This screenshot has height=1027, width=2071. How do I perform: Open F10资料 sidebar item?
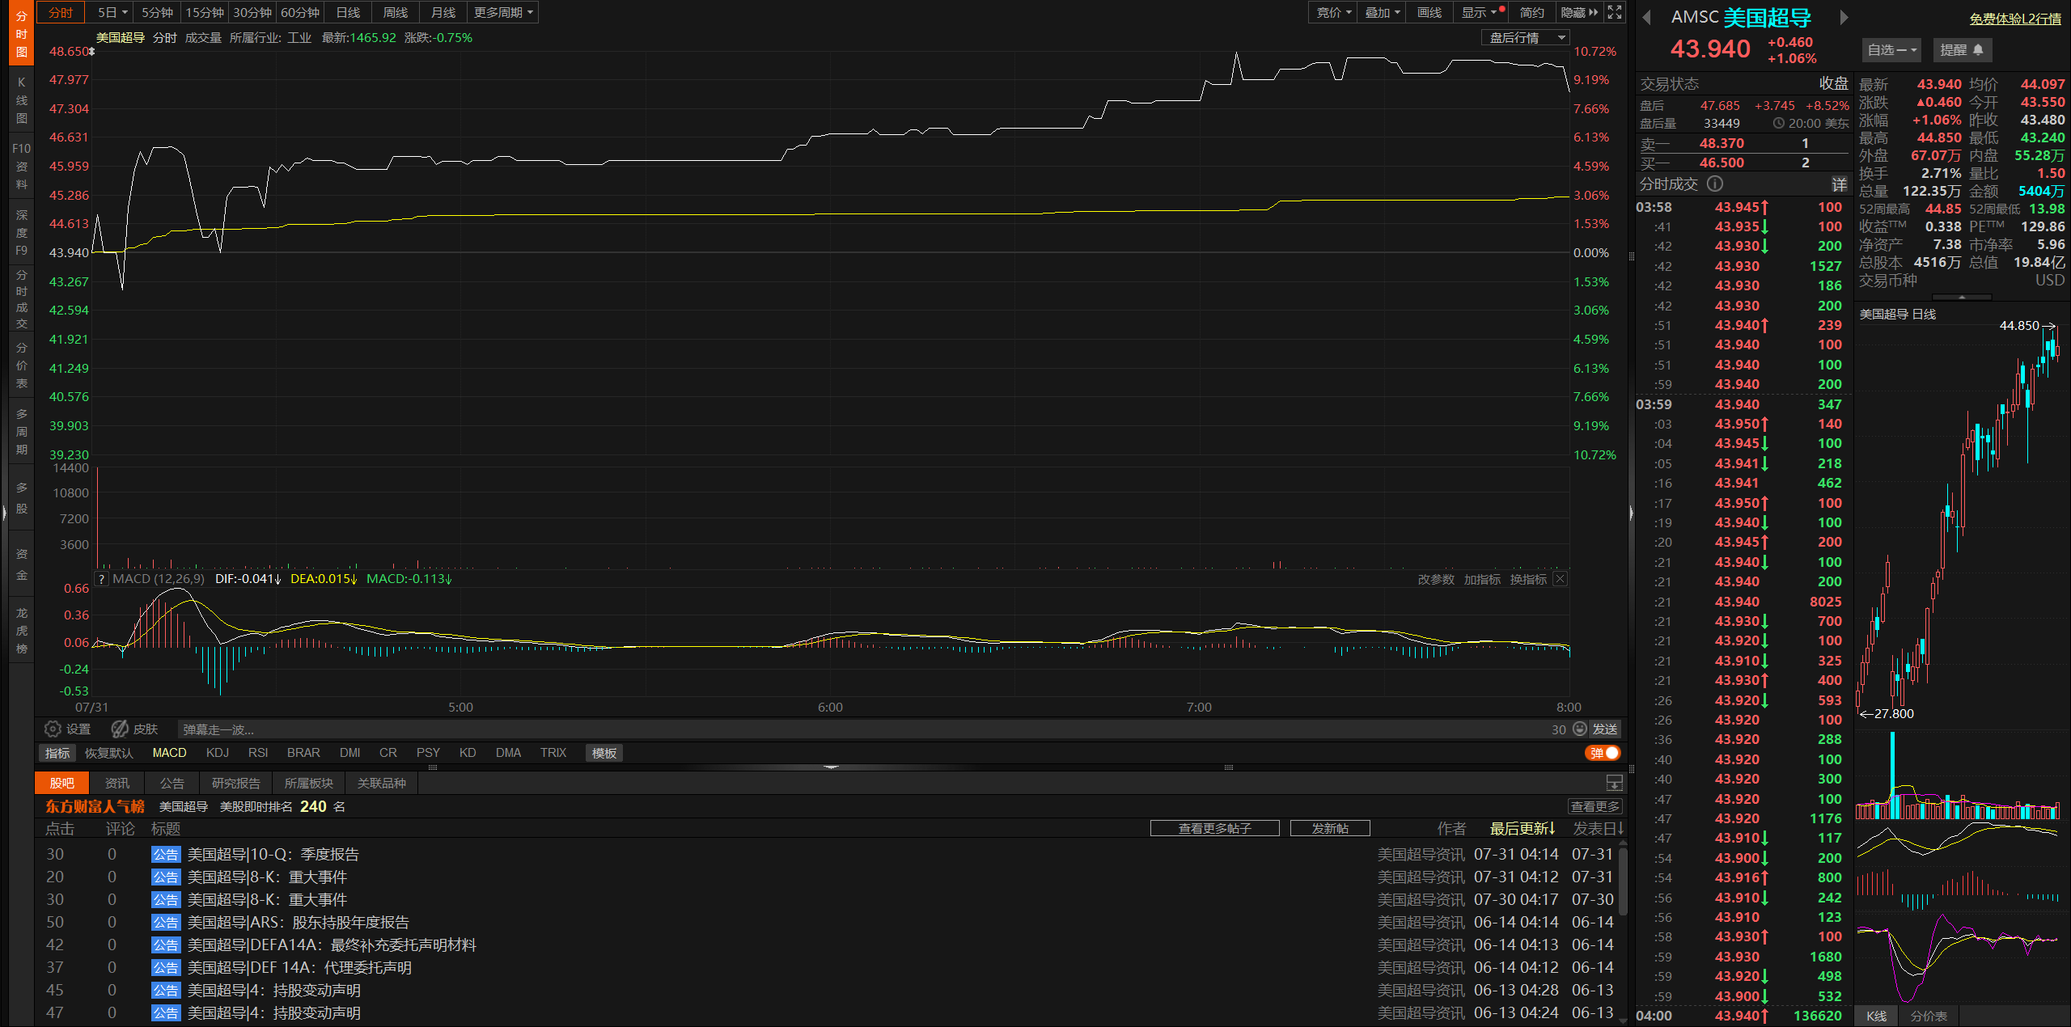coord(22,166)
